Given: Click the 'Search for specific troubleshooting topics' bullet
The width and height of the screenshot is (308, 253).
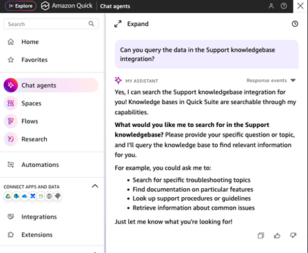Looking at the screenshot, I should tap(192, 180).
